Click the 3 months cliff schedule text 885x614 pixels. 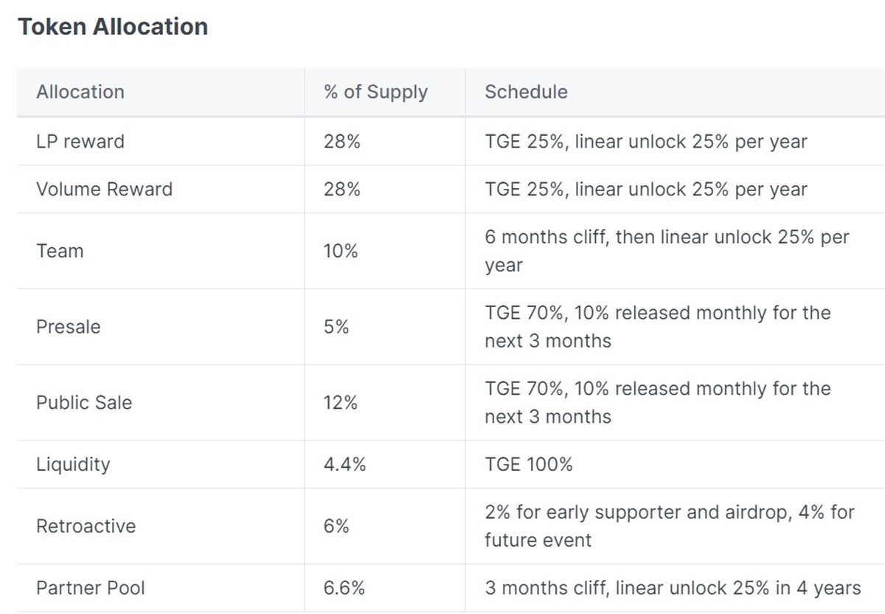pos(673,588)
